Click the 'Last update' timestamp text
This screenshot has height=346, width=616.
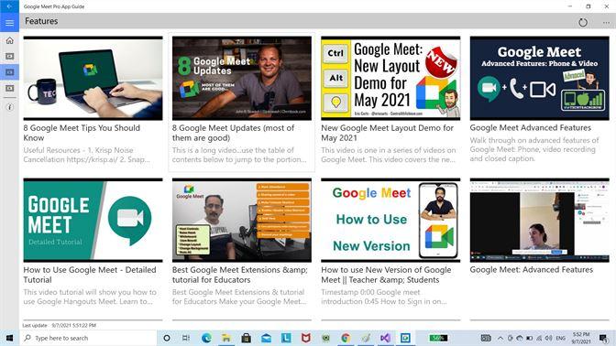click(59, 325)
